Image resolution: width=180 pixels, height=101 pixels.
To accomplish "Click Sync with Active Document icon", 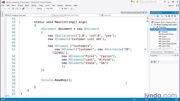I will click(166, 16).
